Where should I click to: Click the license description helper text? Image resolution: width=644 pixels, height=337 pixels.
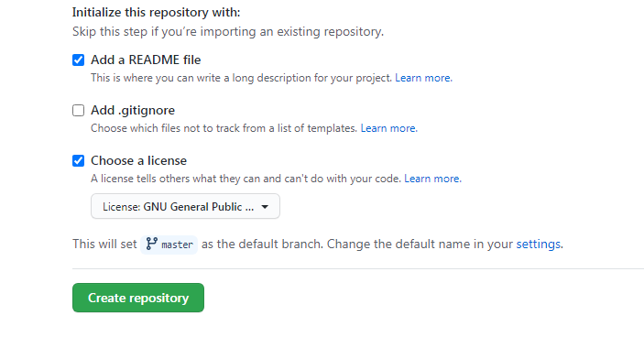coord(246,179)
